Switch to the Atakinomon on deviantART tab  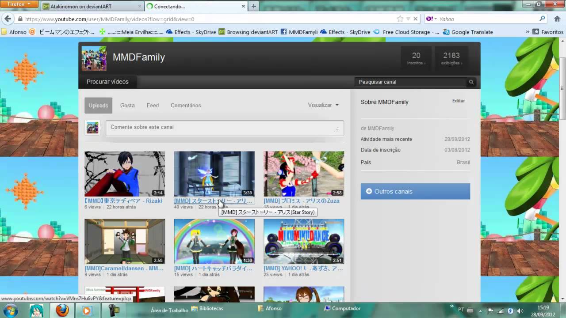pyautogui.click(x=92, y=7)
